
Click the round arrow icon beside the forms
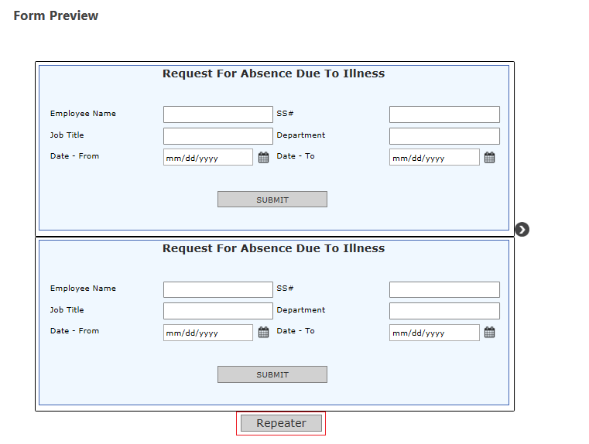(x=522, y=229)
